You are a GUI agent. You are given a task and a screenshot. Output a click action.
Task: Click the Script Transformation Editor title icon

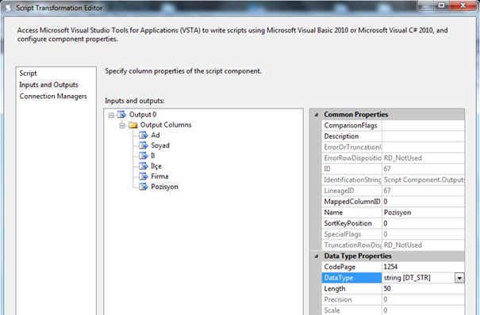coord(8,8)
